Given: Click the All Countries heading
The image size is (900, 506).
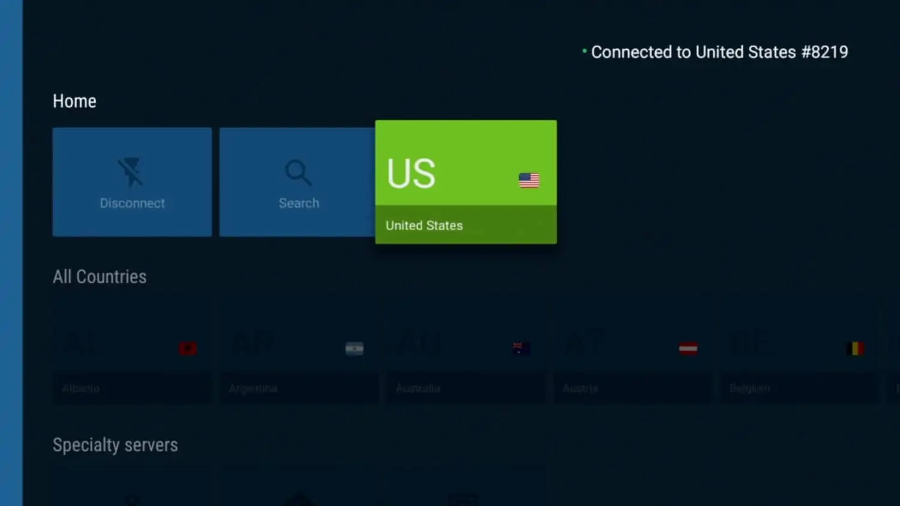Looking at the screenshot, I should coord(100,276).
